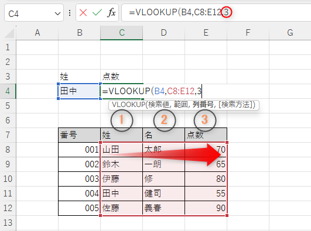Click the score cell showing 65
311x231 pixels.
click(206, 164)
